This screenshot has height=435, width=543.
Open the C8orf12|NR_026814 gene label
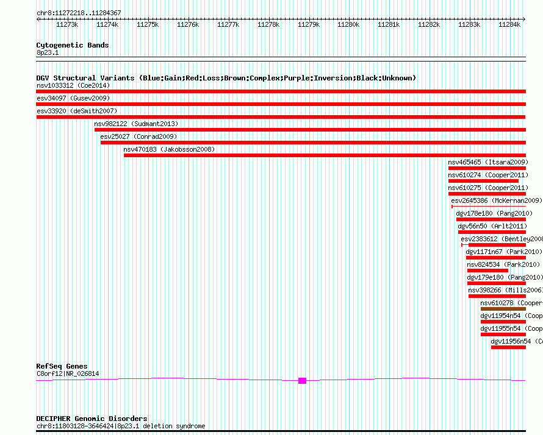coord(68,373)
